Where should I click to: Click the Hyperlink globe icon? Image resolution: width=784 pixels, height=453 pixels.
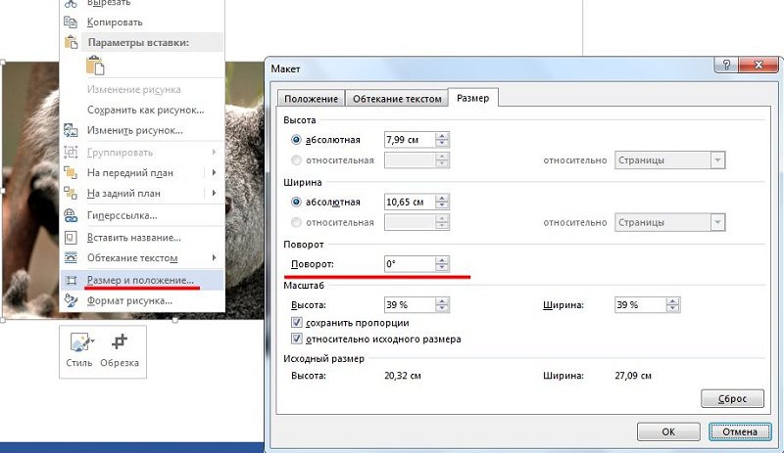click(71, 216)
